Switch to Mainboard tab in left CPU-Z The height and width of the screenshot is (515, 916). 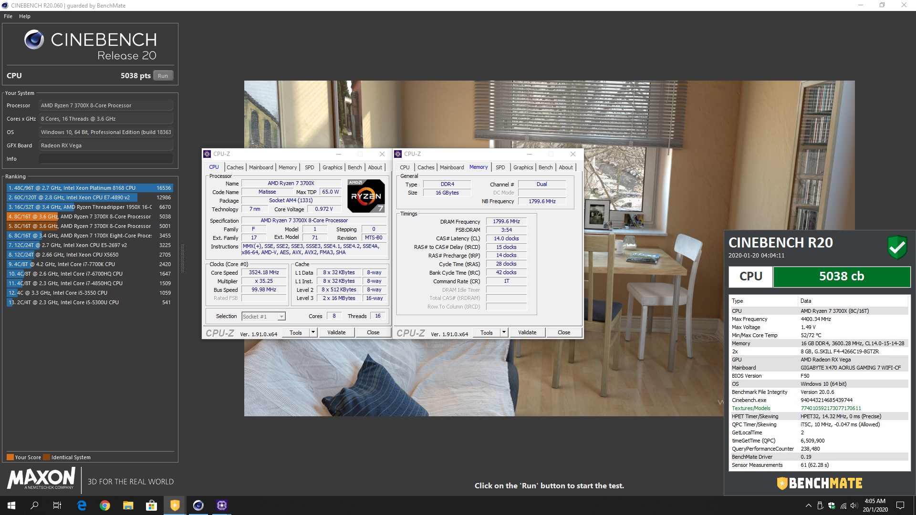click(x=261, y=167)
